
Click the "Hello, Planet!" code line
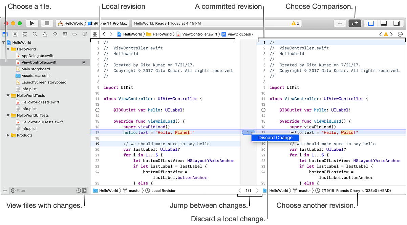159,132
